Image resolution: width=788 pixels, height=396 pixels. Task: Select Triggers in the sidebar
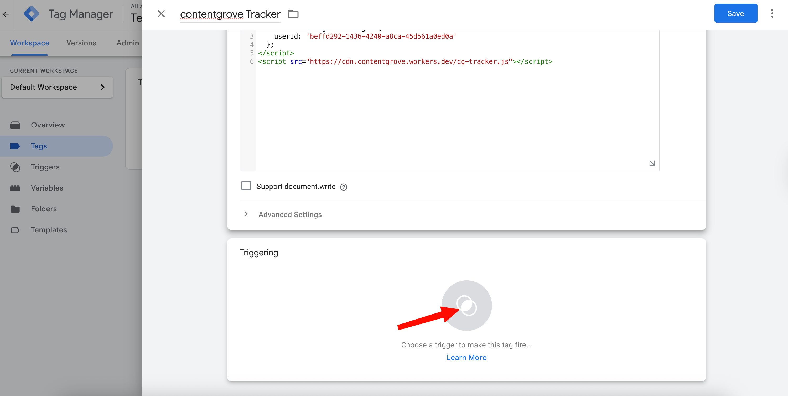point(45,167)
